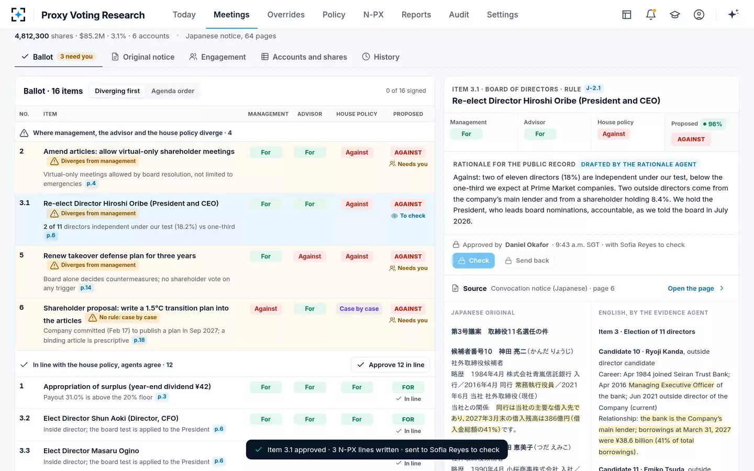Viewport: 754px width, 471px height.
Task: Open the graduation cap learning icon
Action: pyautogui.click(x=675, y=15)
